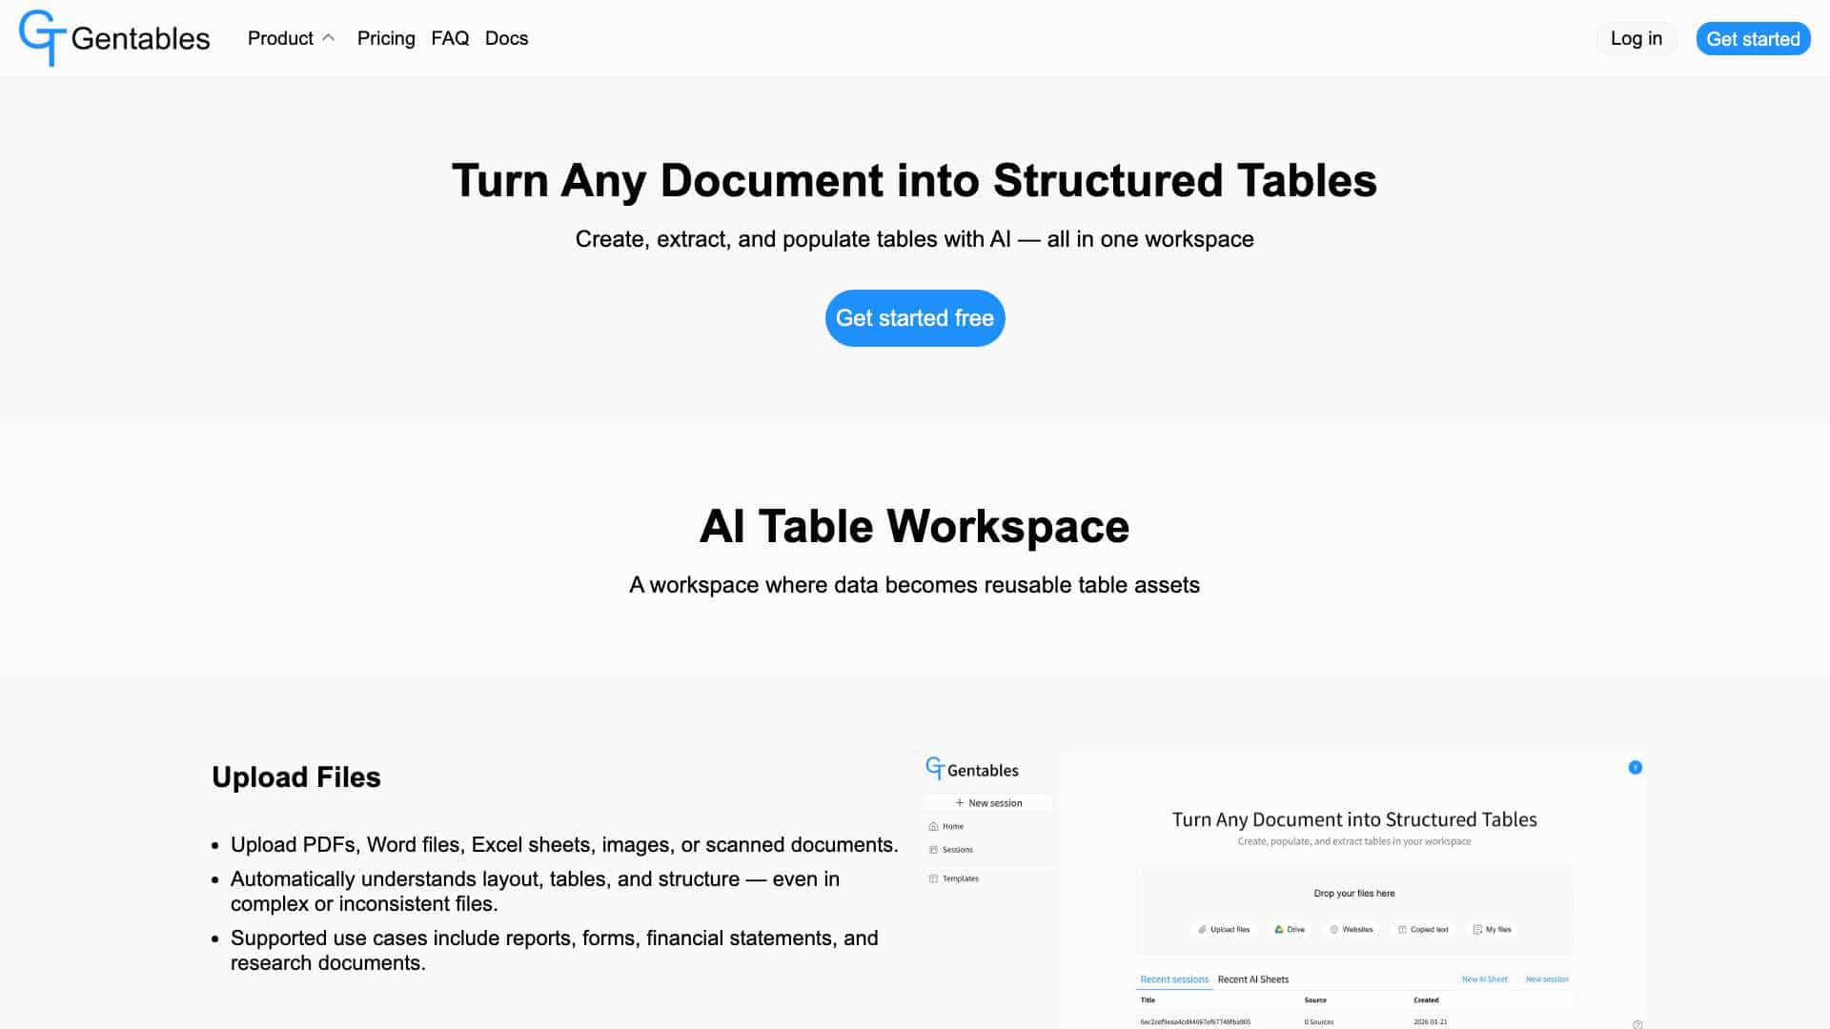Click the Source column header in the preview table

(1315, 1000)
